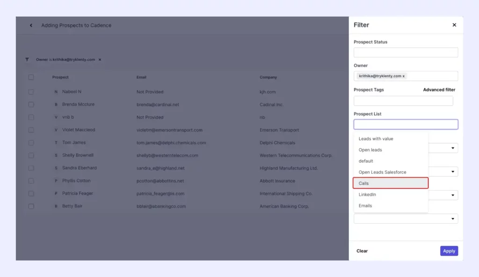Click the funnel filter icon
The width and height of the screenshot is (479, 277).
tap(27, 59)
